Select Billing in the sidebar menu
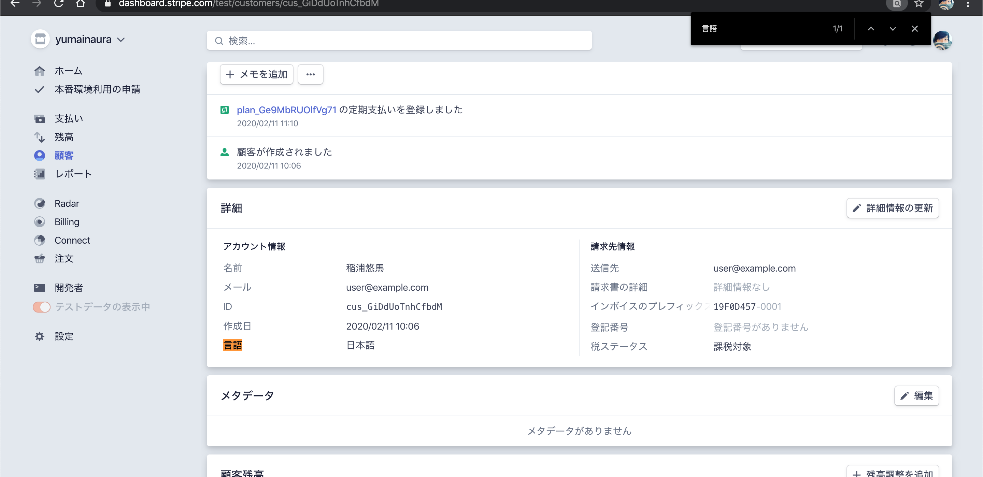This screenshot has width=983, height=477. [67, 222]
